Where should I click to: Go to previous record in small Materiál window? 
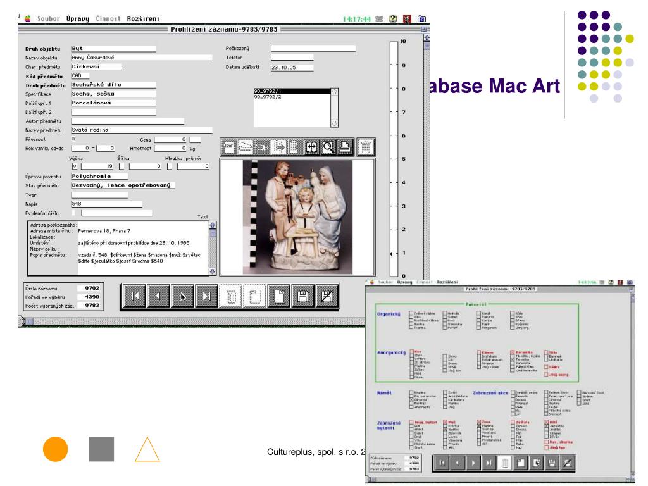point(458,463)
